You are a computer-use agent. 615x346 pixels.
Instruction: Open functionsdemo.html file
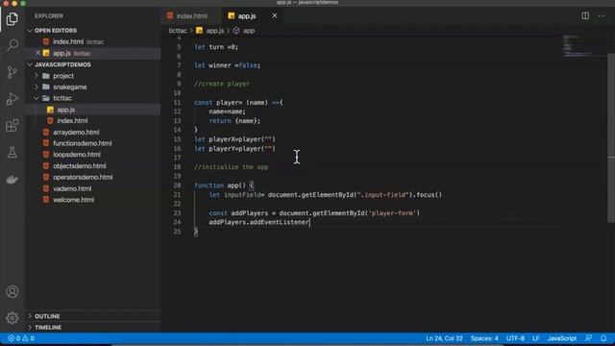(83, 143)
